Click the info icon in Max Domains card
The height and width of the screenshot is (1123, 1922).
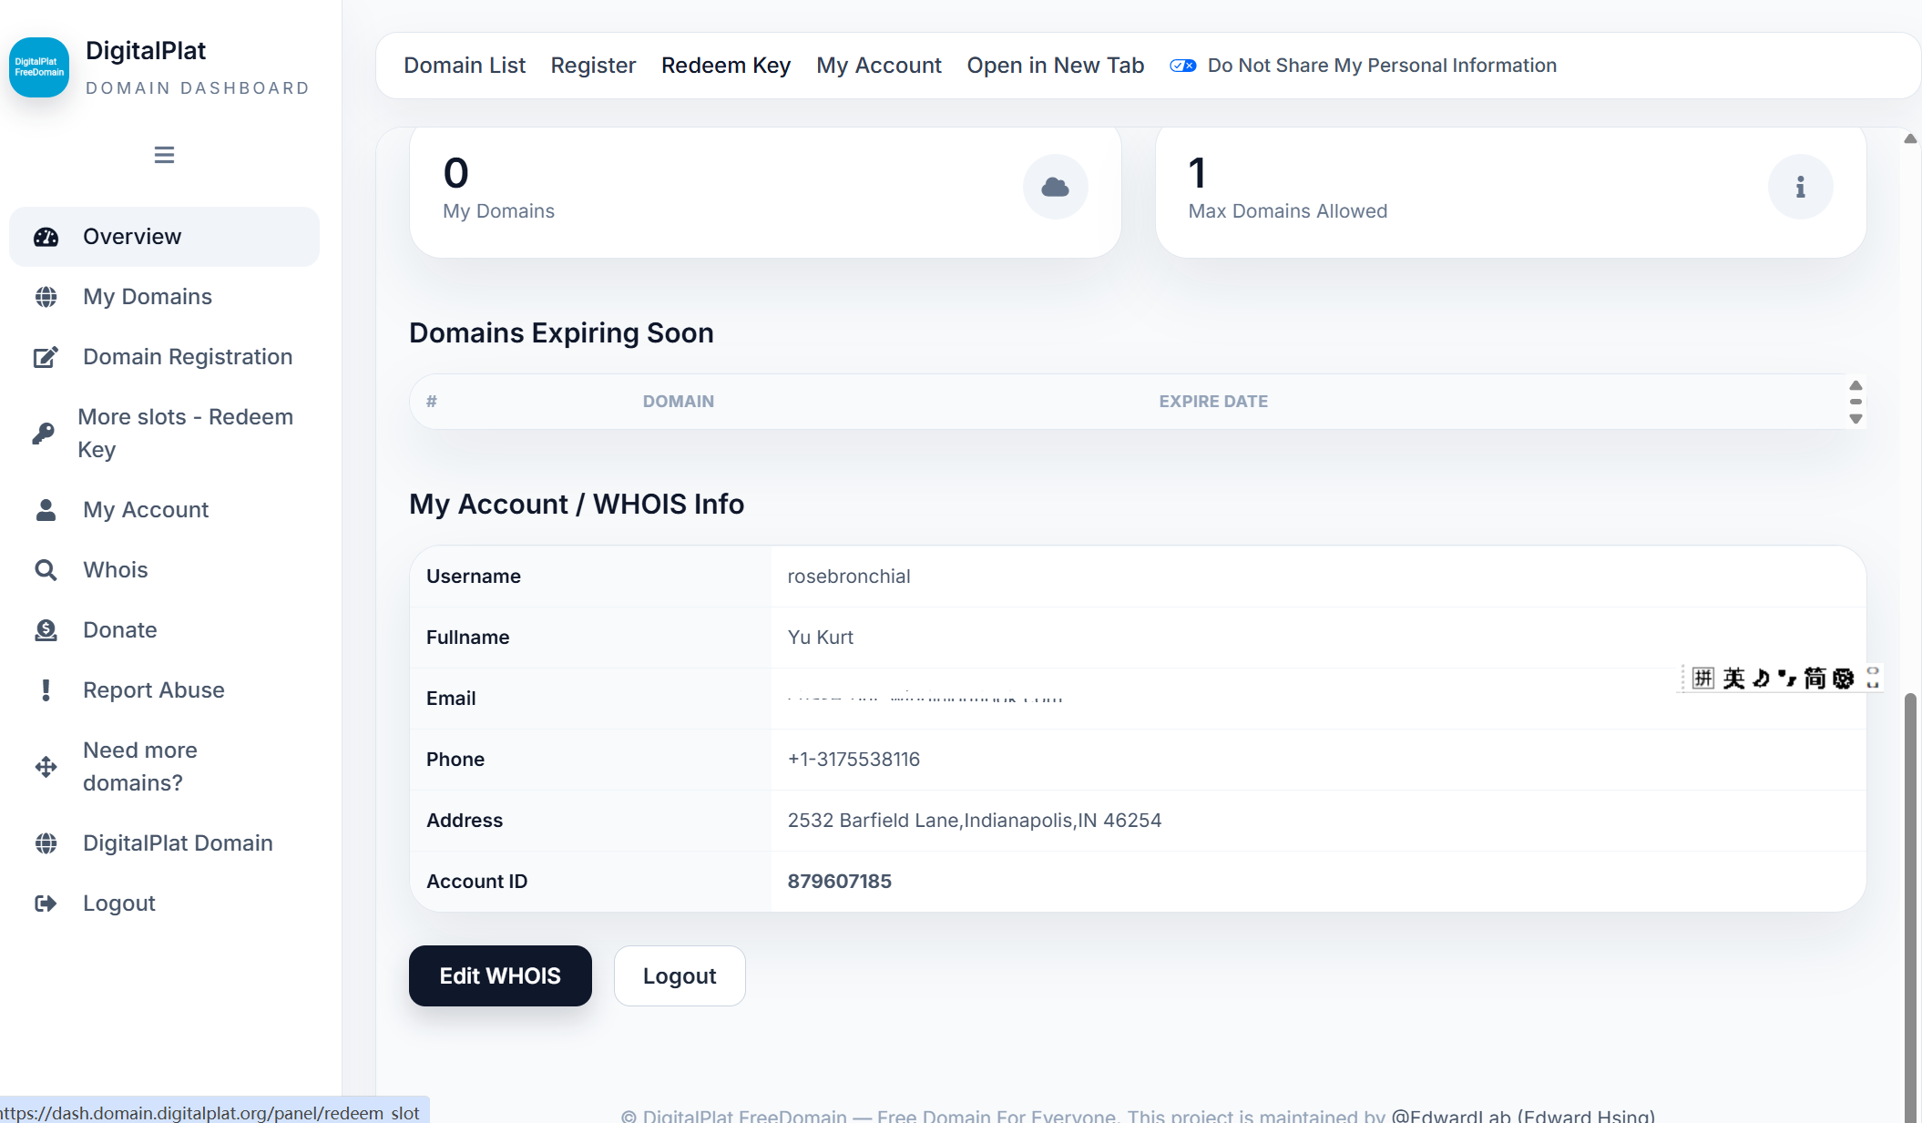(1800, 187)
